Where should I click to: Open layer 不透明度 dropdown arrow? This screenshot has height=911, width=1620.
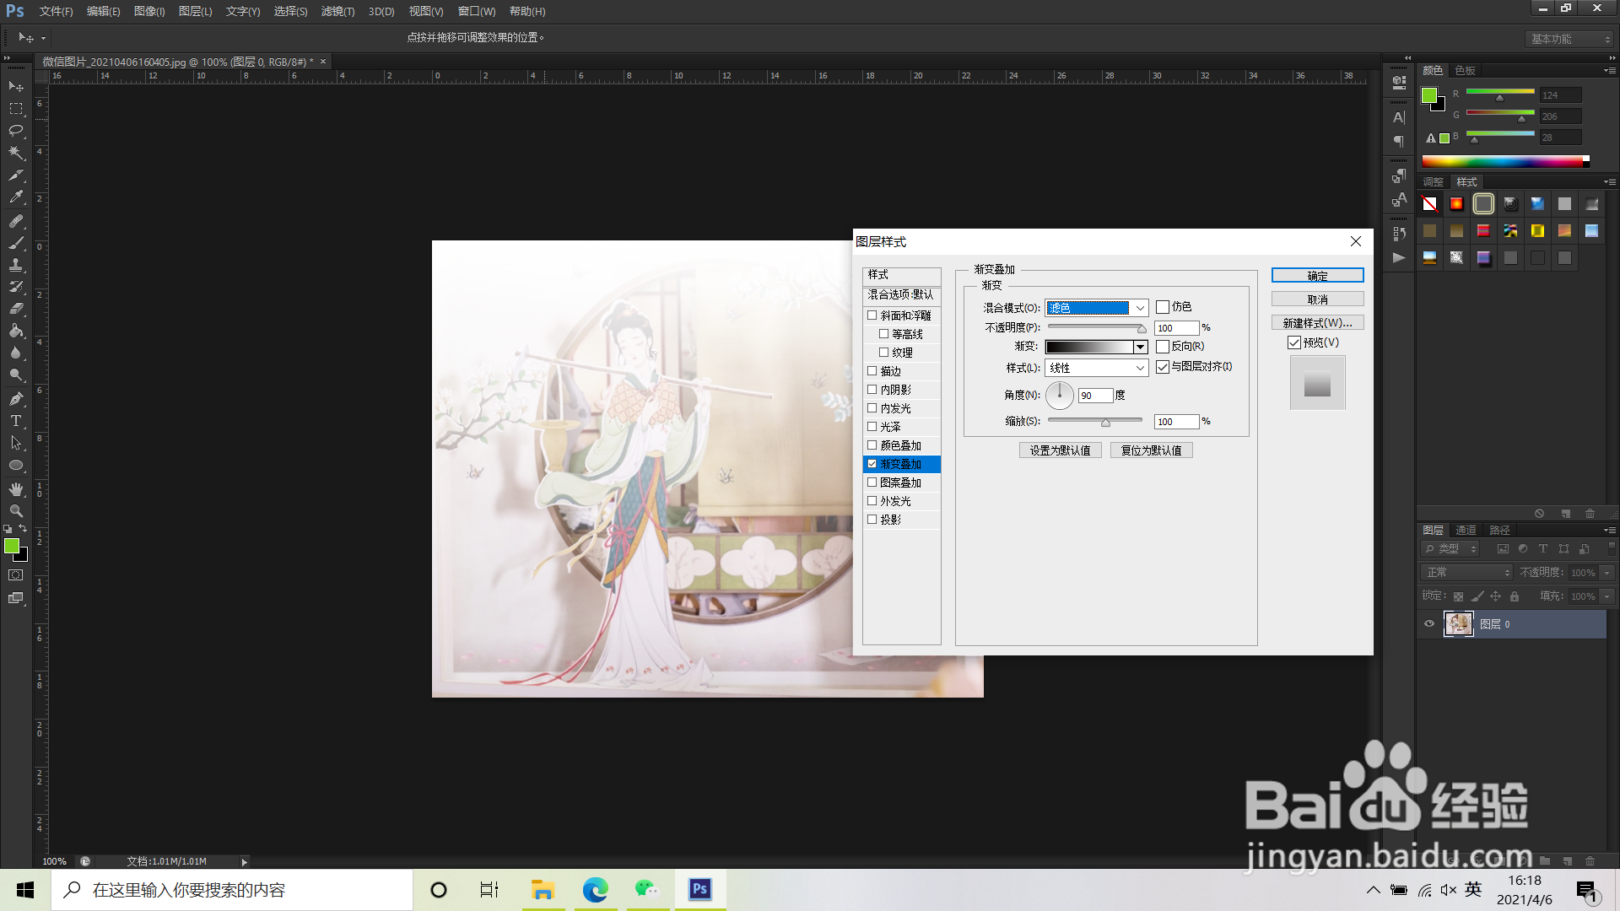coord(1607,573)
